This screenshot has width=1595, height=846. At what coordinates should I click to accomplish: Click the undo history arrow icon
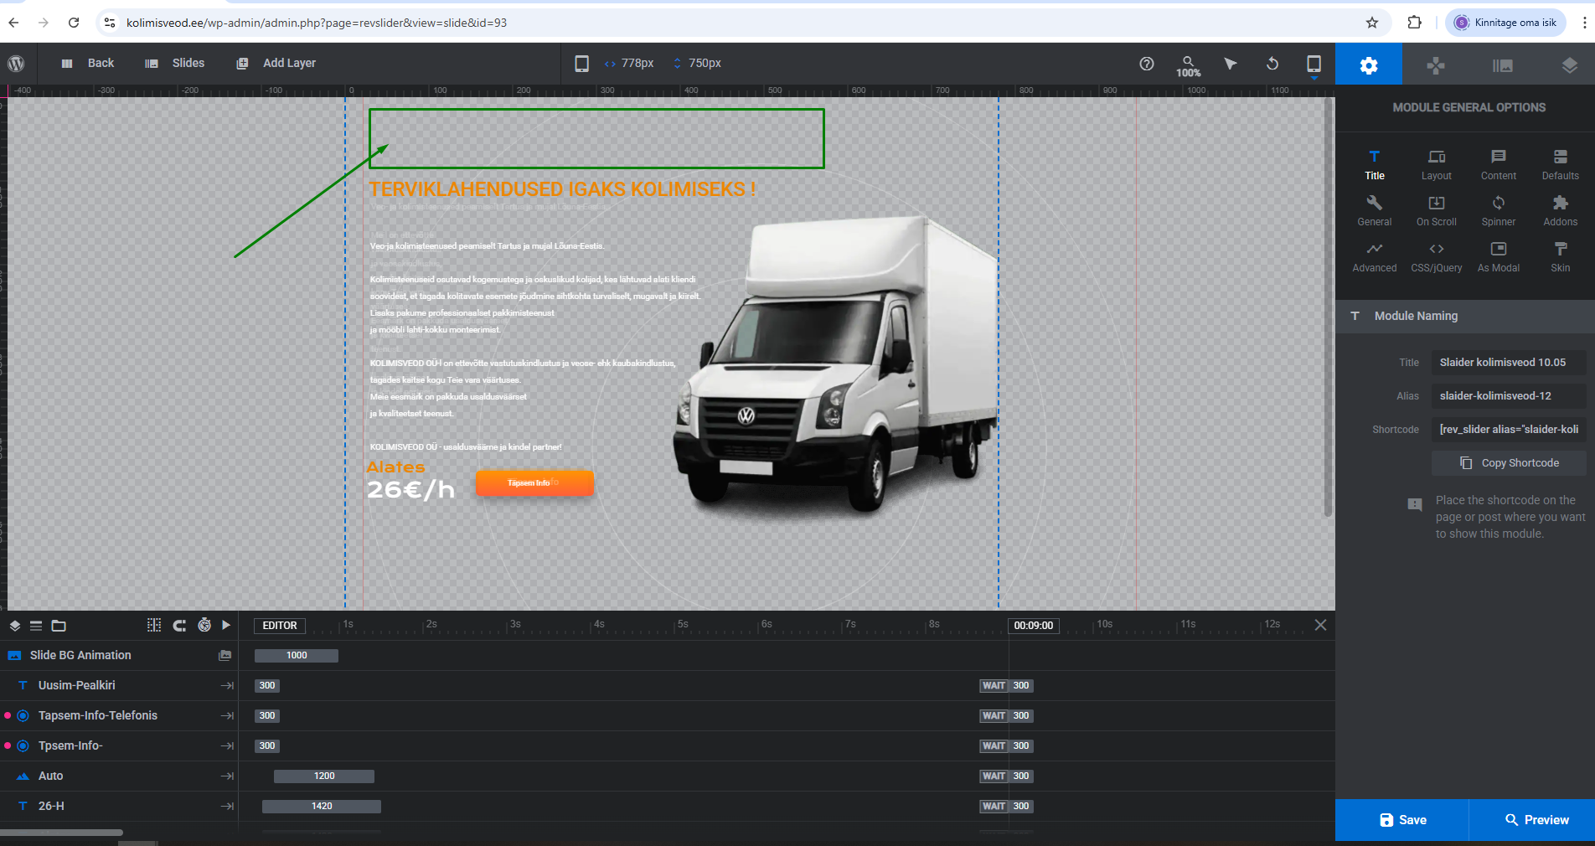coord(1272,64)
